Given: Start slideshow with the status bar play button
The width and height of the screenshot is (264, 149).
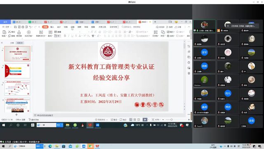Looking at the screenshot, I should (145, 120).
